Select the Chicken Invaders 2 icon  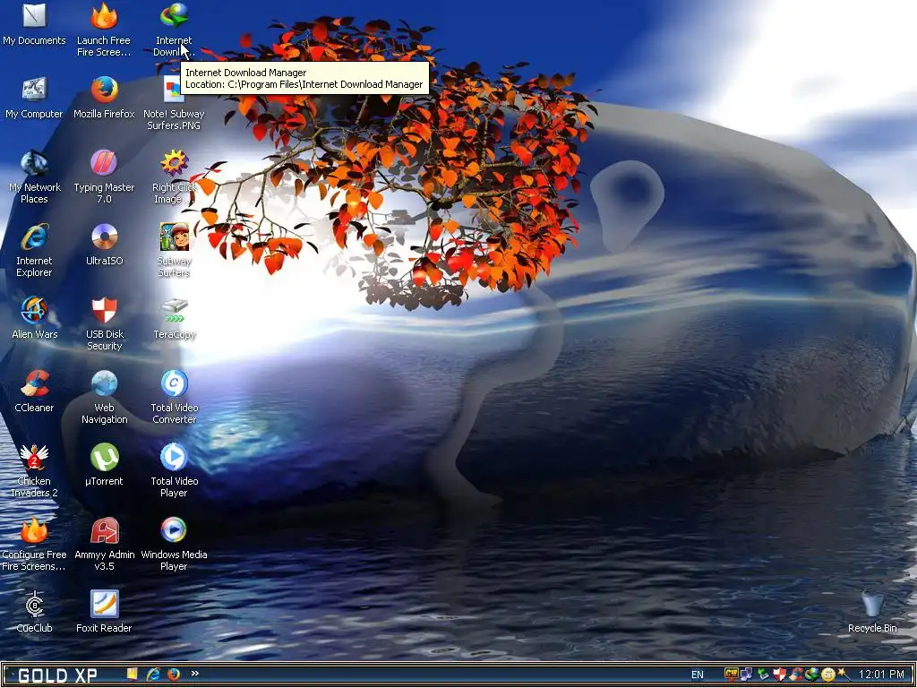pyautogui.click(x=34, y=471)
